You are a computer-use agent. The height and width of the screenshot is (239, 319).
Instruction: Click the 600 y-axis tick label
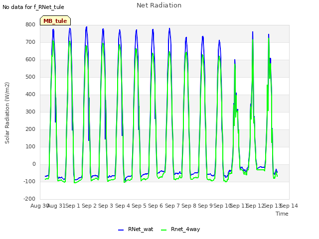pyautogui.click(x=30, y=60)
